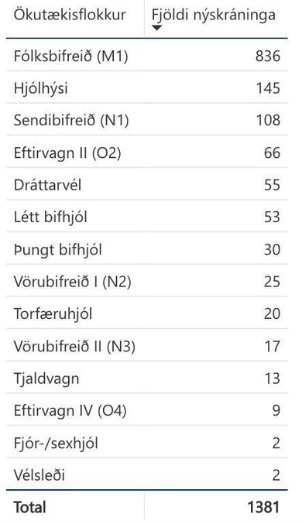Select the Vélsleði row
This screenshot has height=524, width=302.
tap(147, 475)
